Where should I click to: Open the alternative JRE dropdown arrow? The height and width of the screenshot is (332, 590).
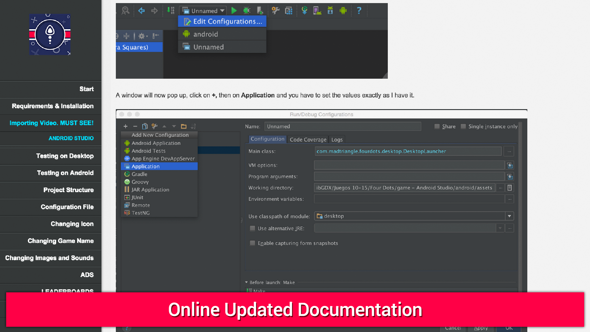click(500, 228)
